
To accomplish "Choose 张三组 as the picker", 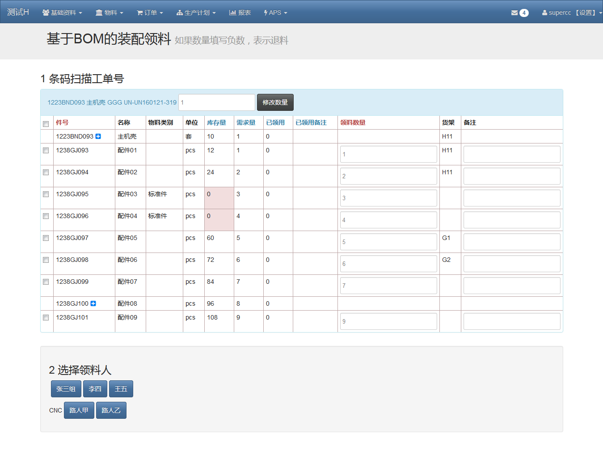I will coord(66,389).
